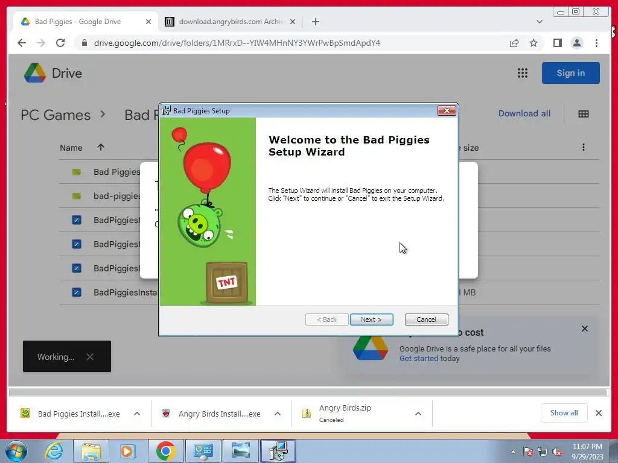Expand Bad Piggies Install download options
This screenshot has height=463, width=618.
137,414
